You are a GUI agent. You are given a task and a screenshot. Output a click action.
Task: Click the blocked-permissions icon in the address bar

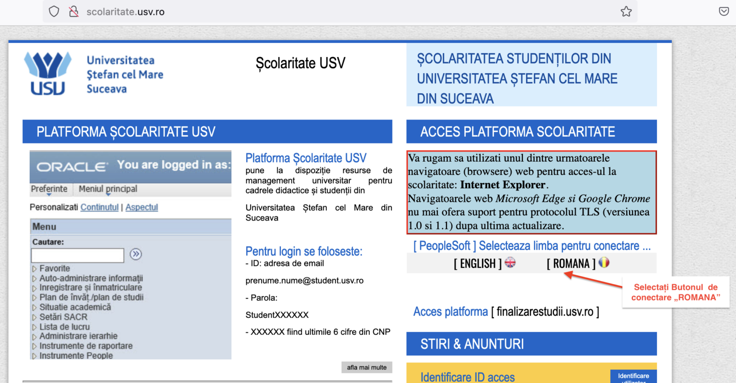[73, 11]
